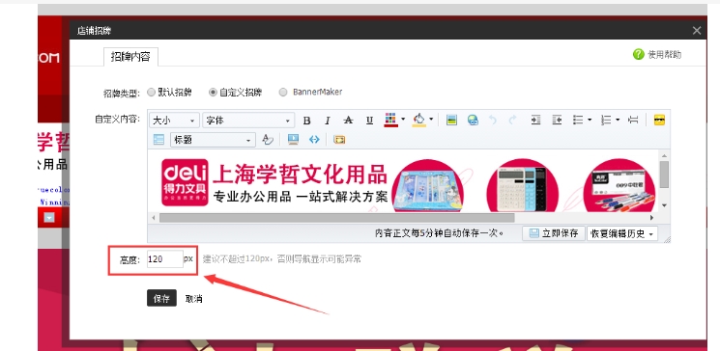Open 使用帮助 help link

point(665,55)
